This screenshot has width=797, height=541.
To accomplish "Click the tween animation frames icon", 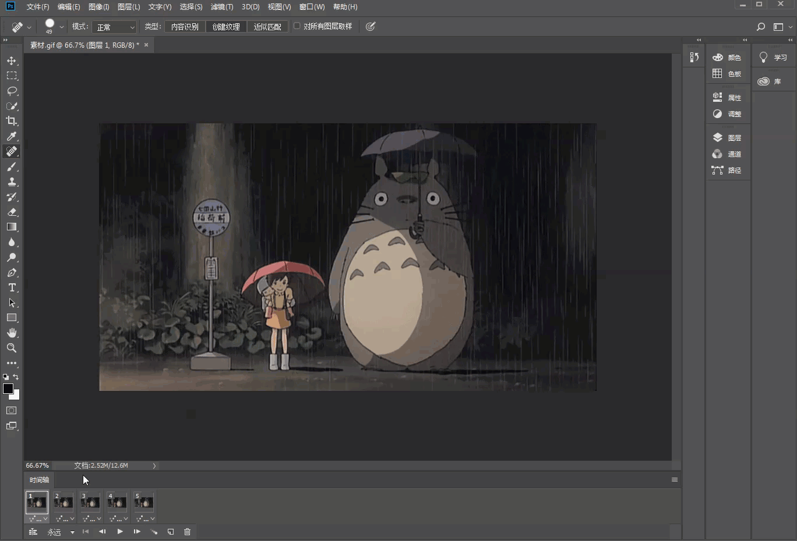I will (154, 532).
